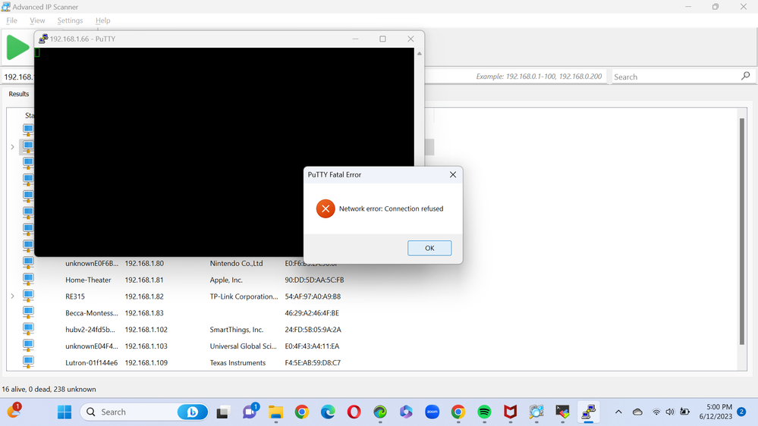Open Bing chat icon in taskbar search
The height and width of the screenshot is (426, 758).
click(193, 412)
